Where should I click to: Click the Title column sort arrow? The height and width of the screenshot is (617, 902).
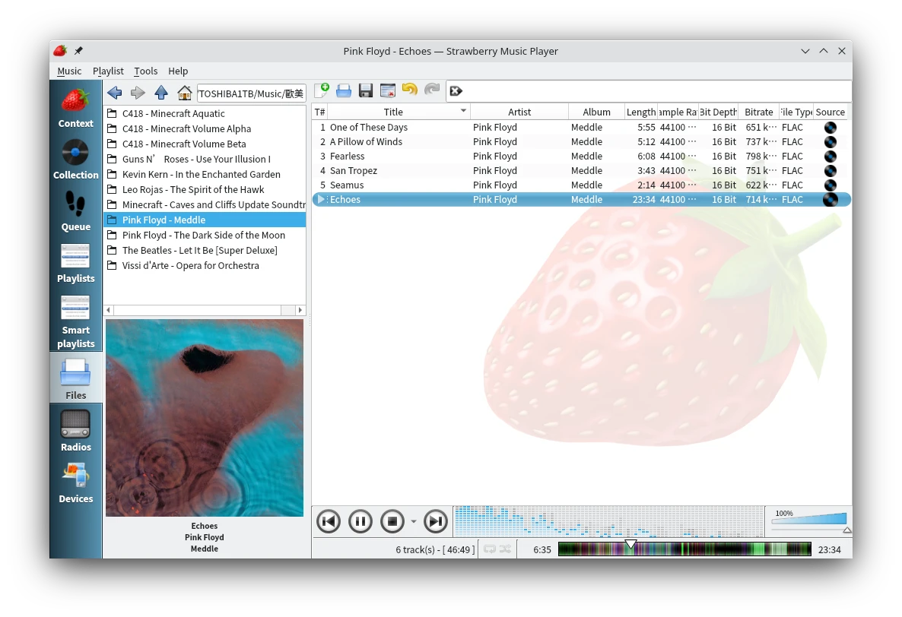pyautogui.click(x=463, y=112)
